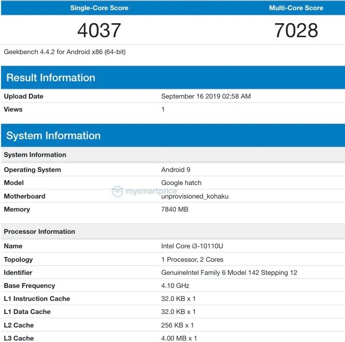
Task: Select the 1 Processor, 2 Cores value
Action: click(192, 259)
